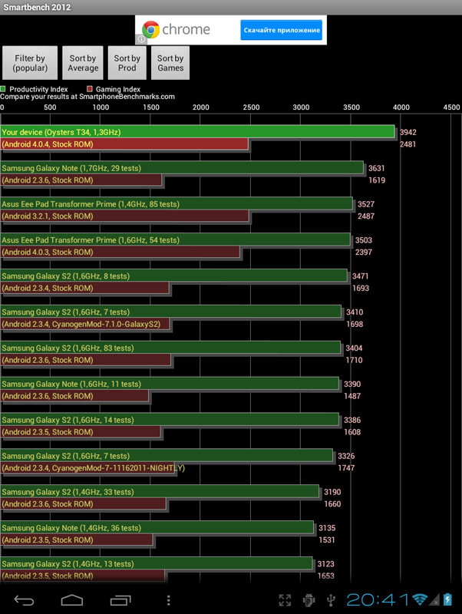Click the 3135 productivity score value

(327, 528)
